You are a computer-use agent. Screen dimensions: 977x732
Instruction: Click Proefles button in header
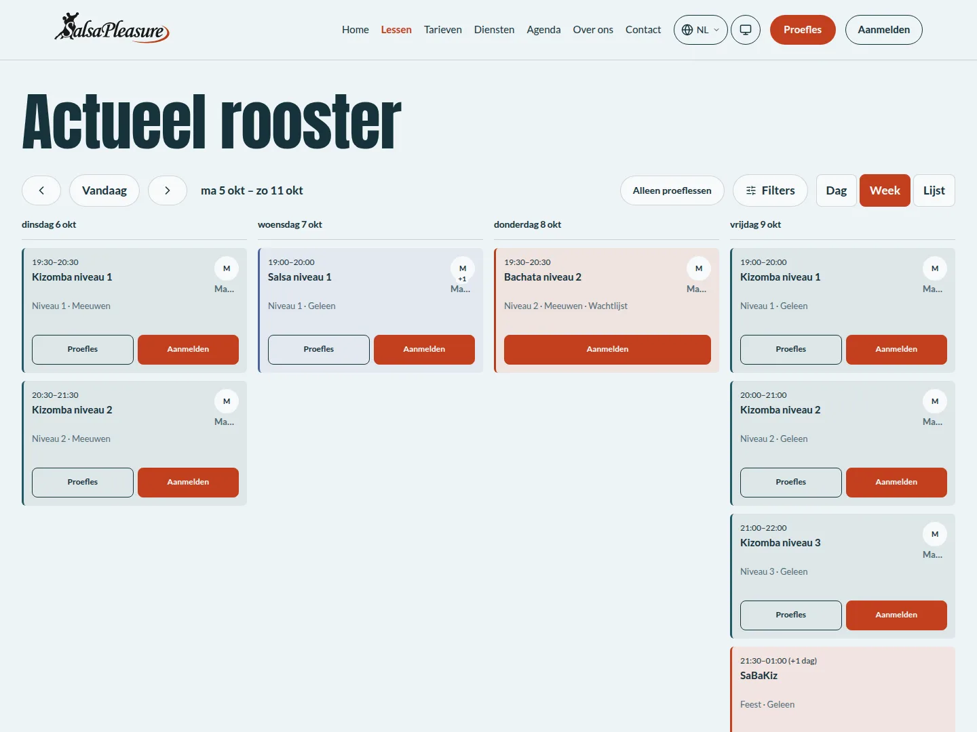tap(803, 30)
